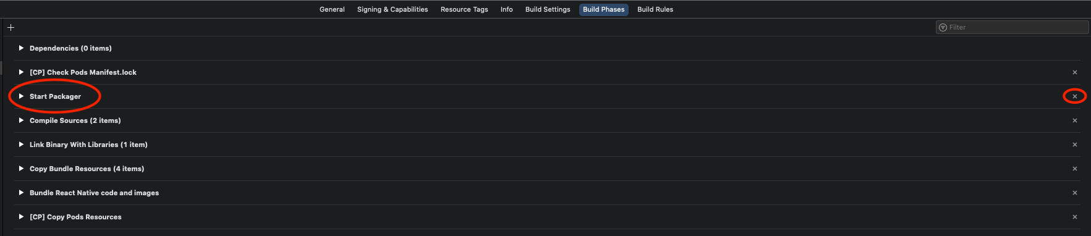Switch to the General tab

tap(332, 9)
